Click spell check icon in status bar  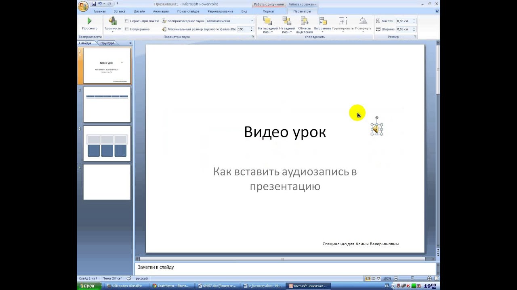[129, 278]
